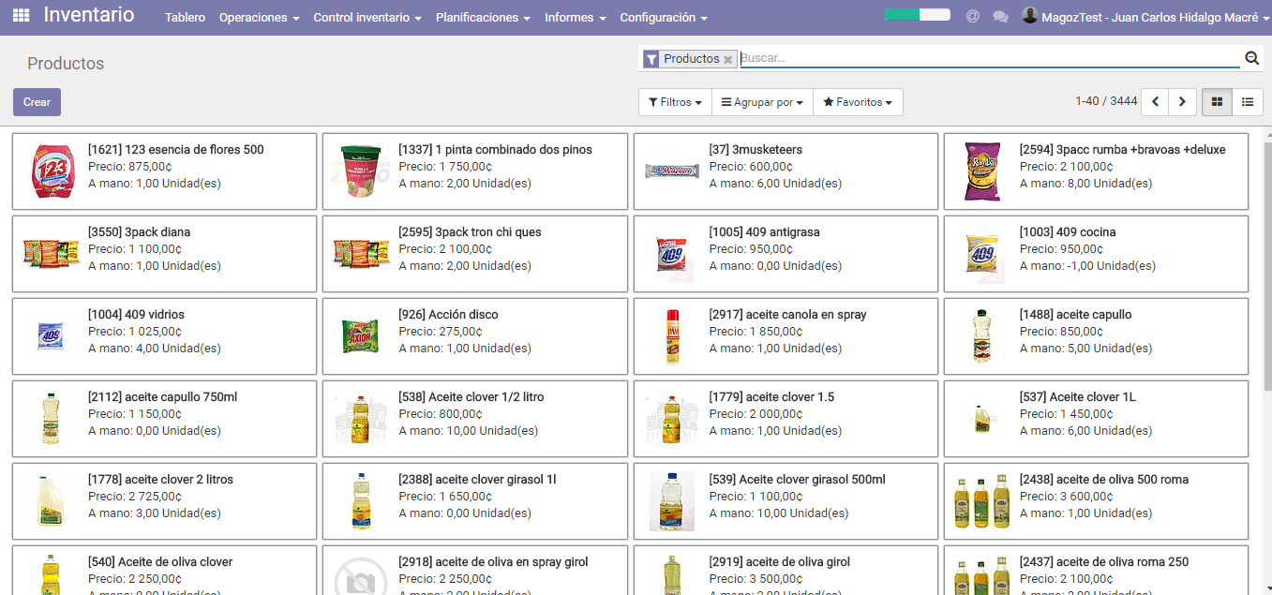Image resolution: width=1272 pixels, height=595 pixels.
Task: Click 'A mano: 8,00 Unidad(es)' on 3pacc rumba
Action: (x=1085, y=184)
